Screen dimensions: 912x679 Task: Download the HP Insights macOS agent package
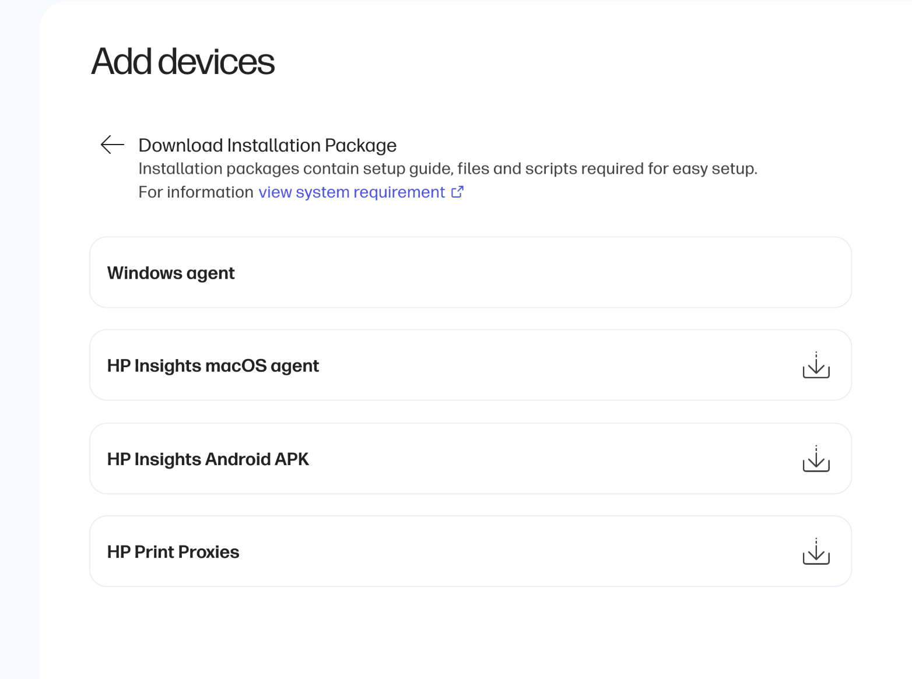pyautogui.click(x=816, y=365)
